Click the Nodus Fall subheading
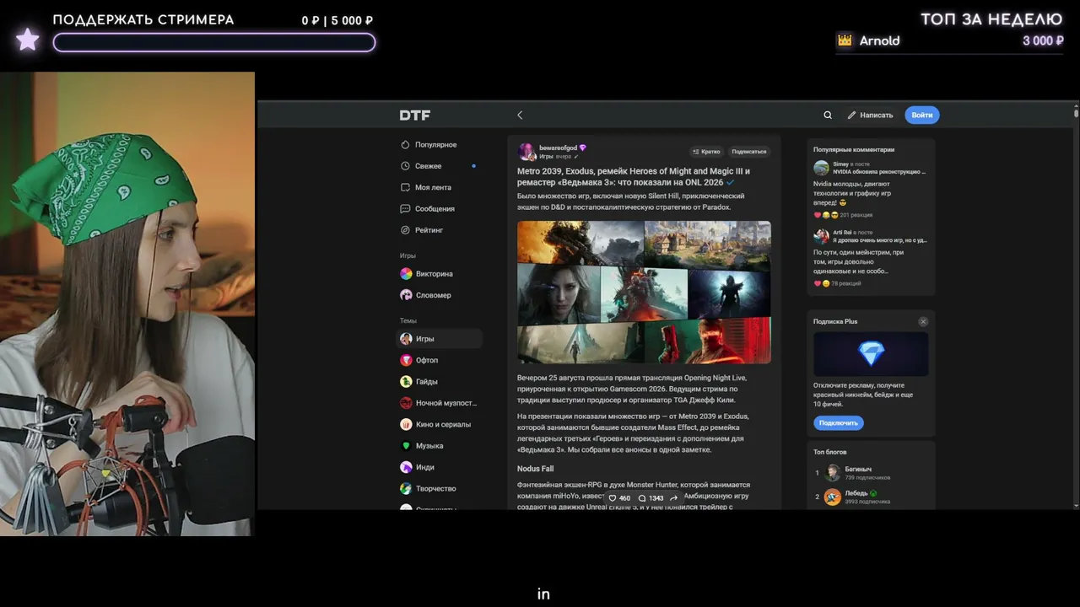 [536, 469]
